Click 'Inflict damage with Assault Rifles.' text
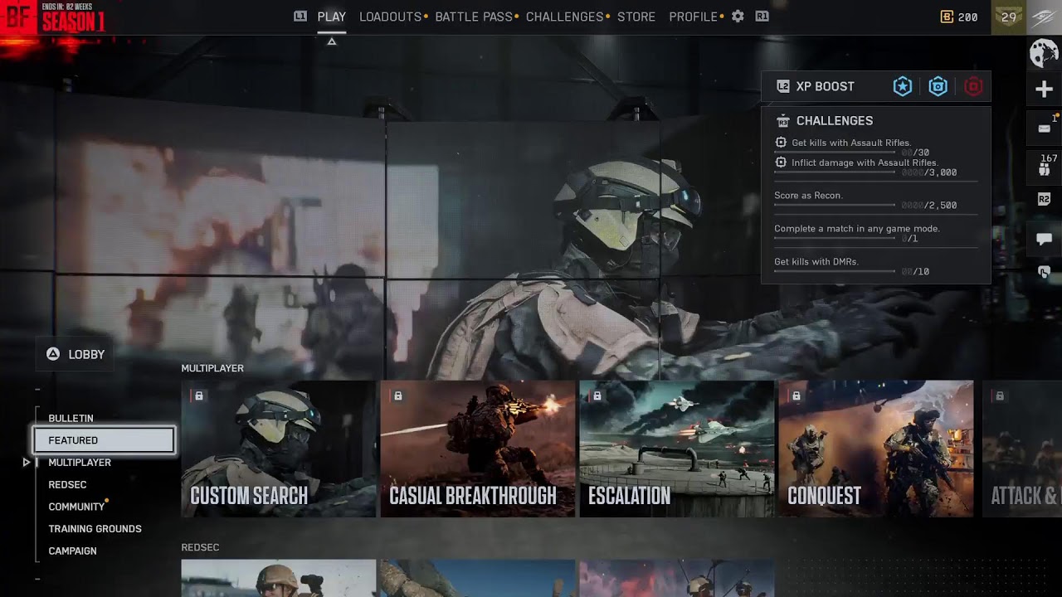The image size is (1062, 597). [x=865, y=163]
